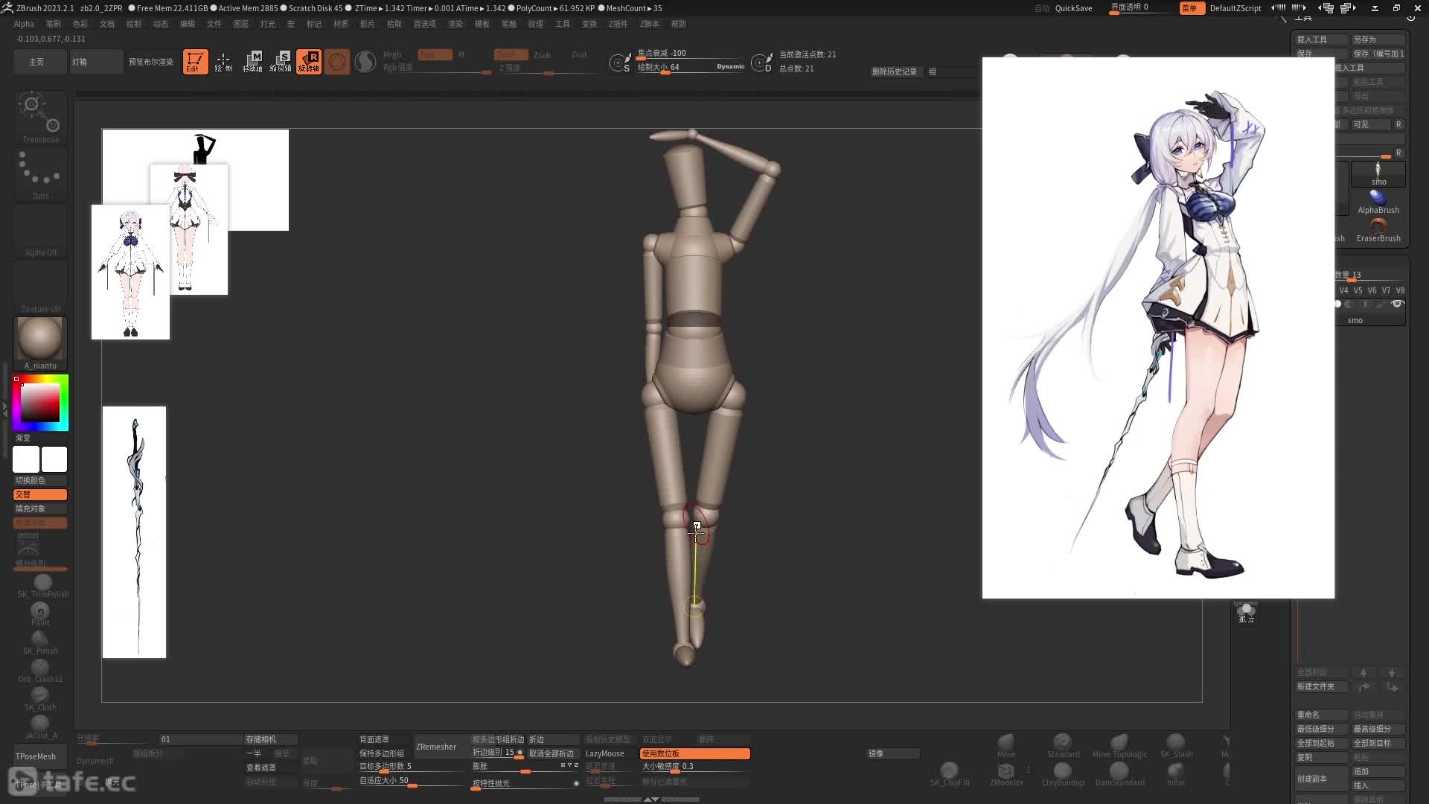Screen dimensions: 1429x804
Task: Open the A_niantu material sphere
Action: (x=40, y=343)
